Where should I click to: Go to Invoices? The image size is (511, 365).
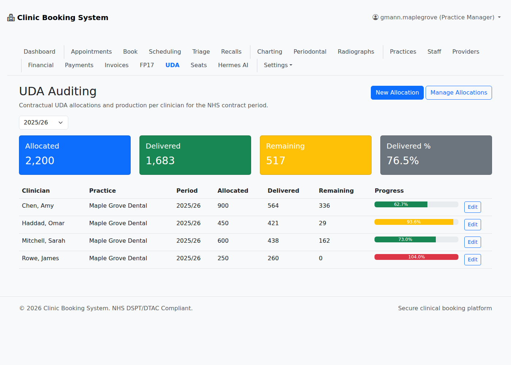coord(116,65)
